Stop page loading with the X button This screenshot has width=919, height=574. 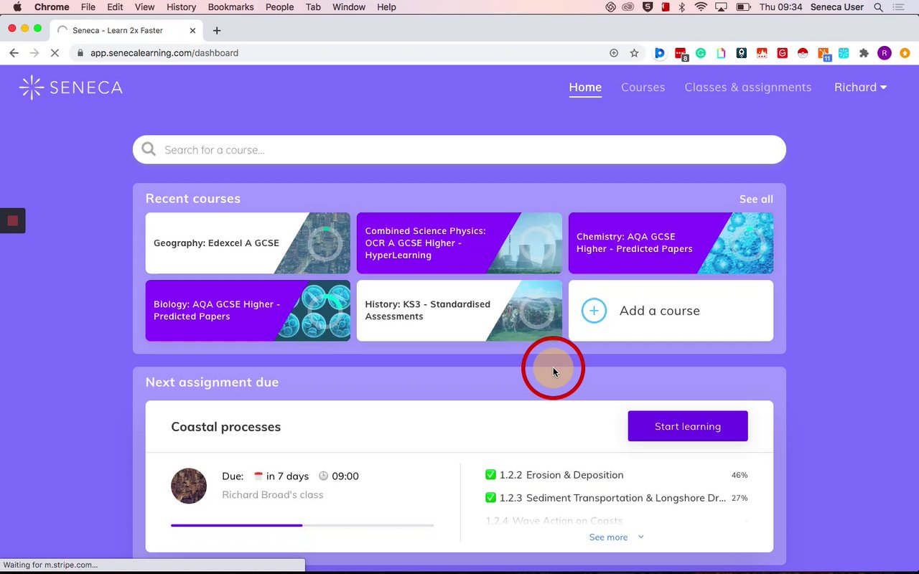point(55,53)
